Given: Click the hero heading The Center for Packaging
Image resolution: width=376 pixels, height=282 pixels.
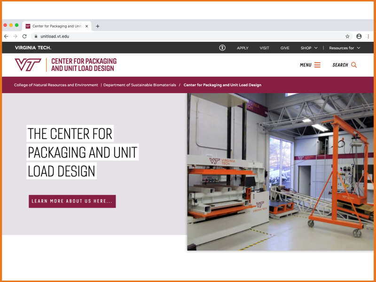Looking at the screenshot, I should click(x=83, y=152).
